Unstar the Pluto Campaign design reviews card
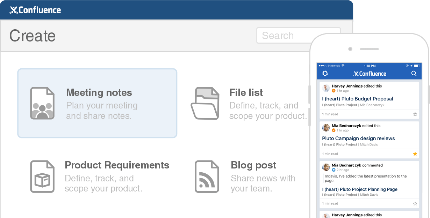This screenshot has height=218, width=430. [x=415, y=154]
